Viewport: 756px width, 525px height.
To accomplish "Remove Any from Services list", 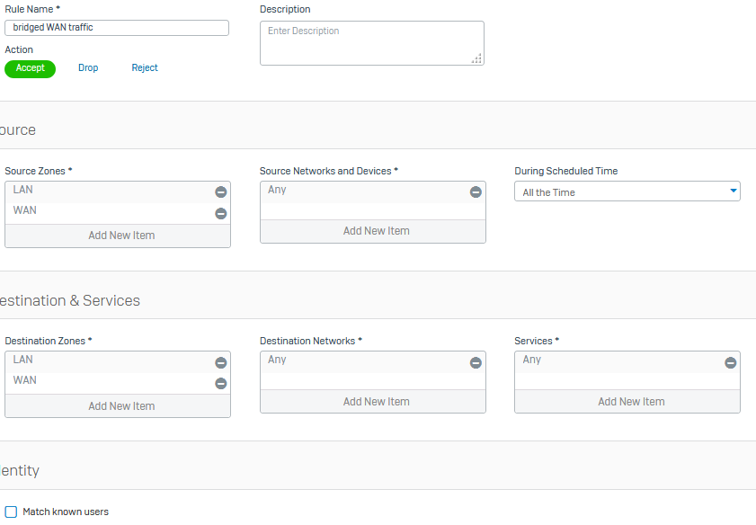I will (731, 362).
